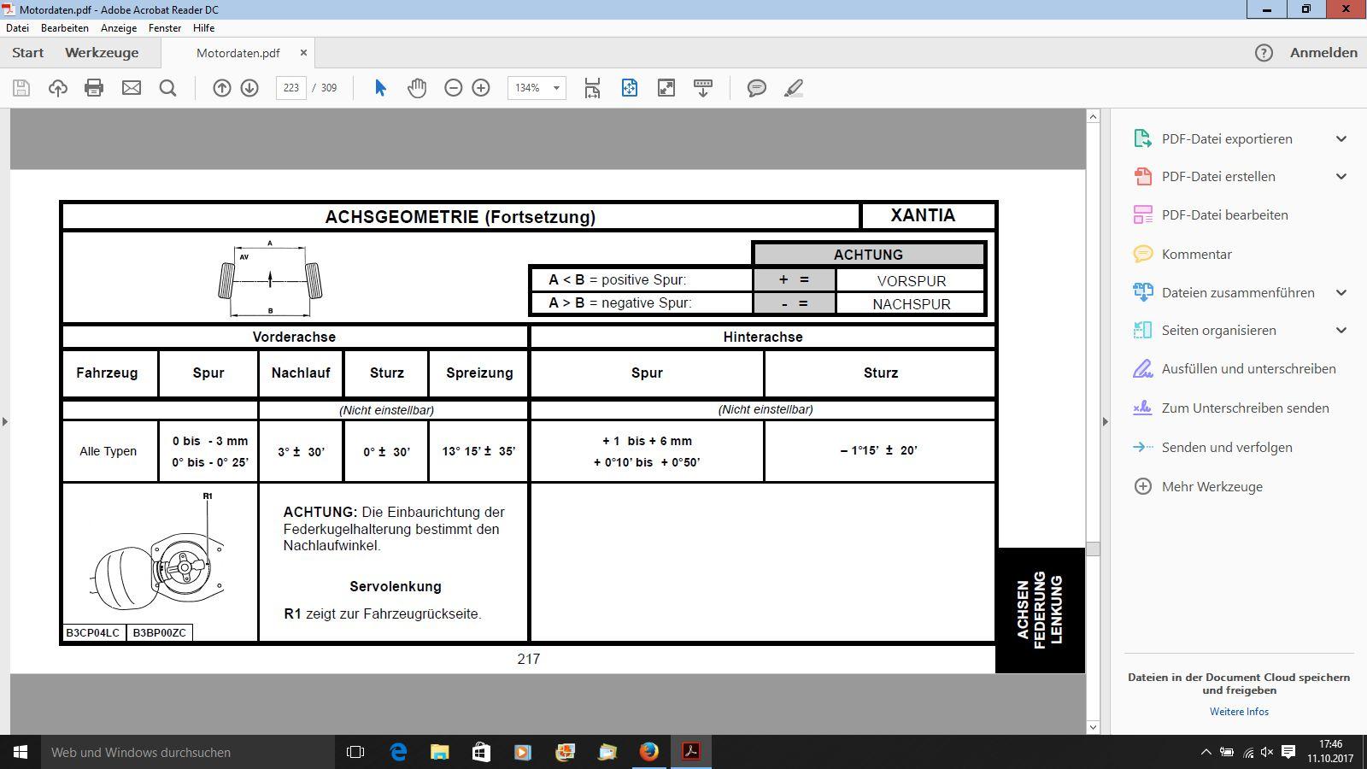This screenshot has width=1367, height=769.
Task: Open the action center notification icon
Action: (1288, 752)
